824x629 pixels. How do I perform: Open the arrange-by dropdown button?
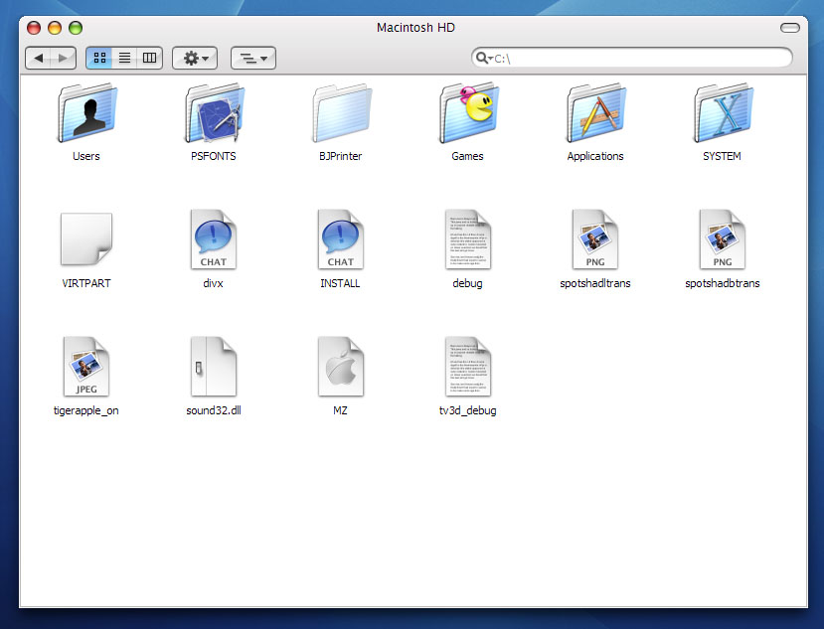coord(253,58)
